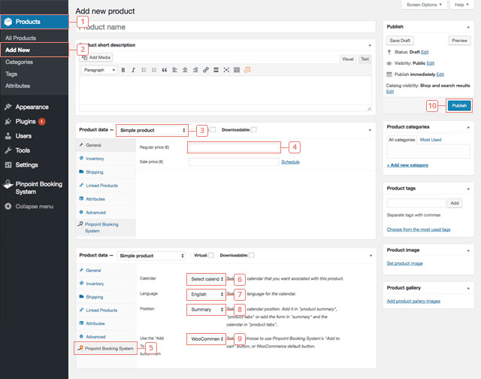Click Add new category link
Viewport: 481px width, 379px height.
[x=407, y=165]
